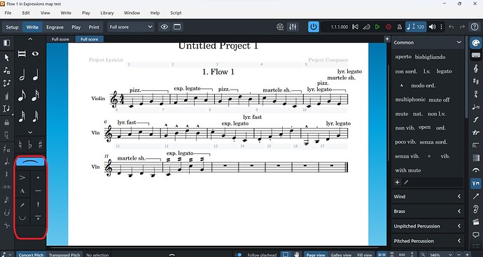Screen dimensions: 483x257
Task: Apply the sharp accidental
Action: click(x=41, y=144)
